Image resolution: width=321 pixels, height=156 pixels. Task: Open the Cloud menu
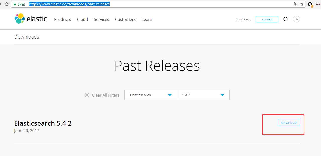click(x=82, y=19)
